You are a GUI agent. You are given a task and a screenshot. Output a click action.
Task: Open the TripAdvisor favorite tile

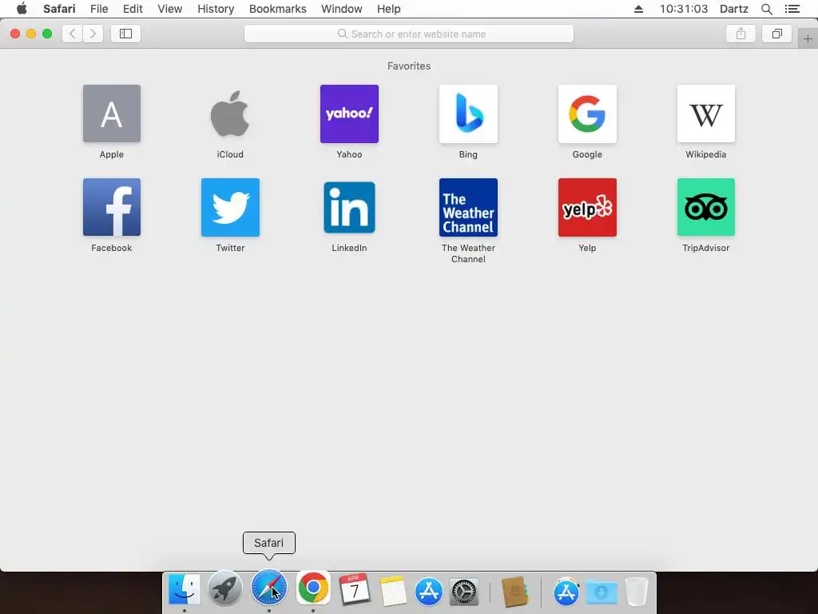(x=706, y=207)
